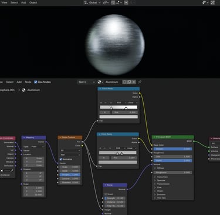Click the Noise Texture Color output socket

82,146
